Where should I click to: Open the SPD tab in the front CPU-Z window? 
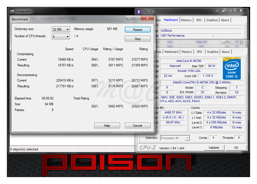[x=199, y=52]
